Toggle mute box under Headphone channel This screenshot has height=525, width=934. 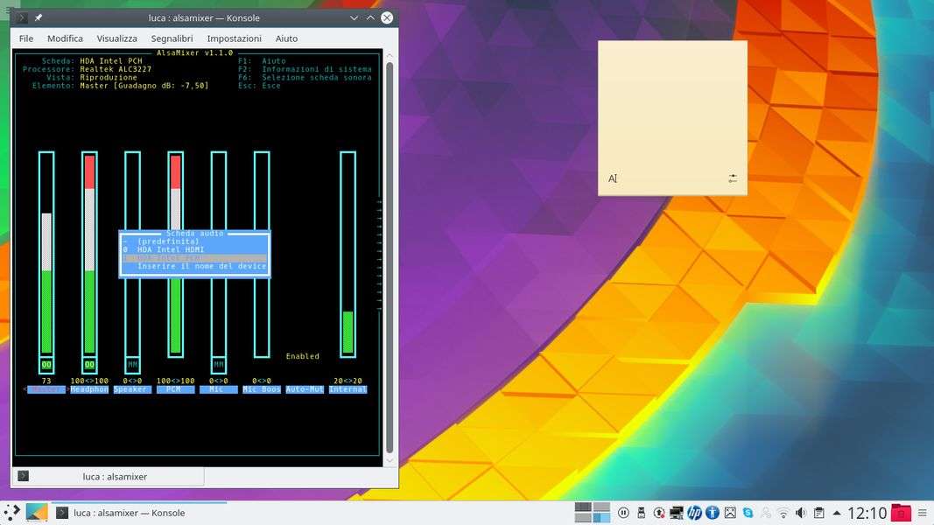pyautogui.click(x=89, y=364)
